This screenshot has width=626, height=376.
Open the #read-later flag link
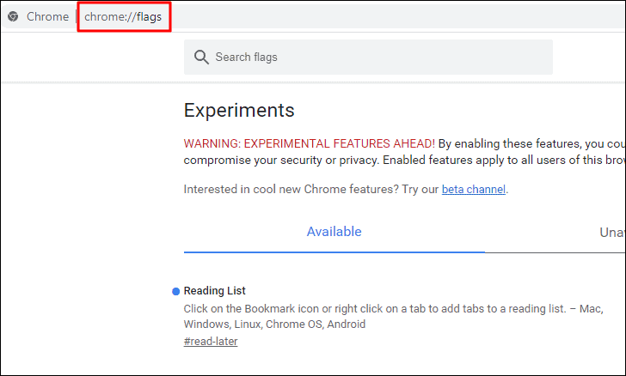(x=211, y=342)
